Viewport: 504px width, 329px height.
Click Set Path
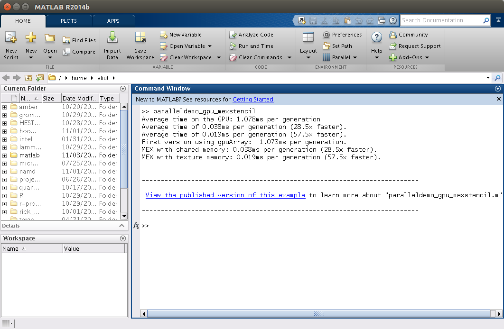click(x=337, y=46)
